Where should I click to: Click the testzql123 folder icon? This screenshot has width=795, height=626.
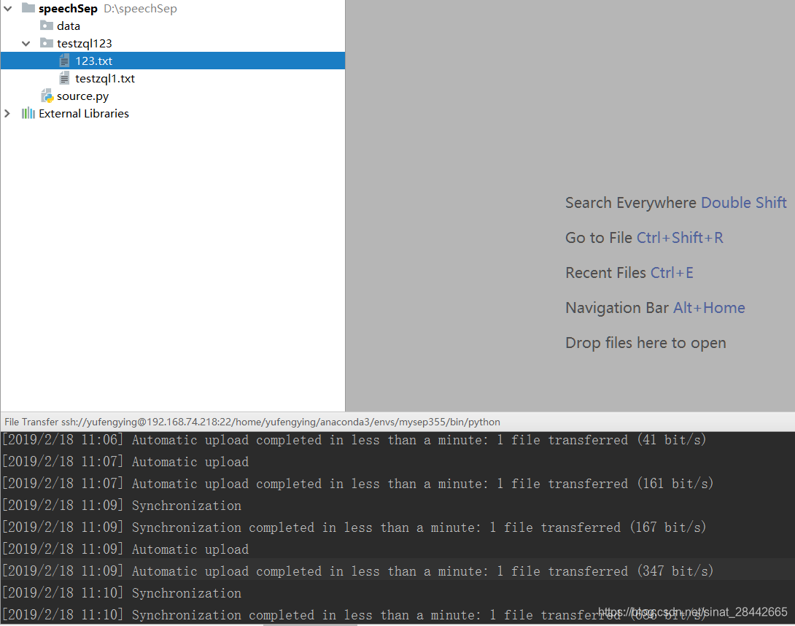(x=47, y=42)
